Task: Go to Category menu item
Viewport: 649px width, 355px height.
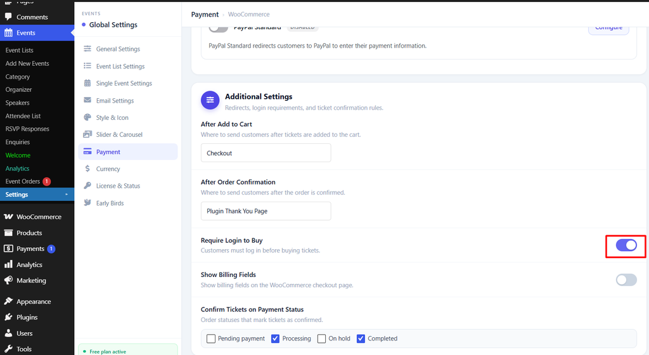Action: 18,77
